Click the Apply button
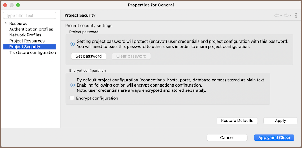The height and width of the screenshot is (148, 302). coord(280,121)
